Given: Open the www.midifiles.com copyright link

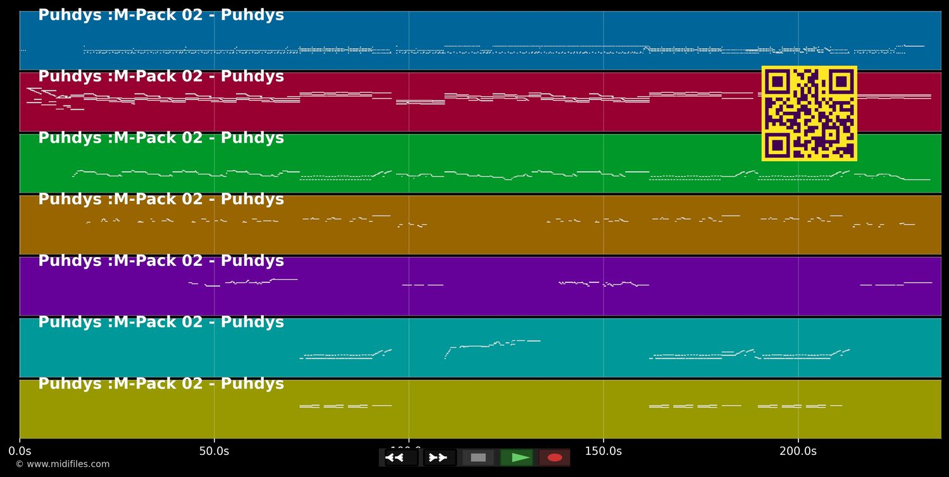Looking at the screenshot, I should coord(63,464).
